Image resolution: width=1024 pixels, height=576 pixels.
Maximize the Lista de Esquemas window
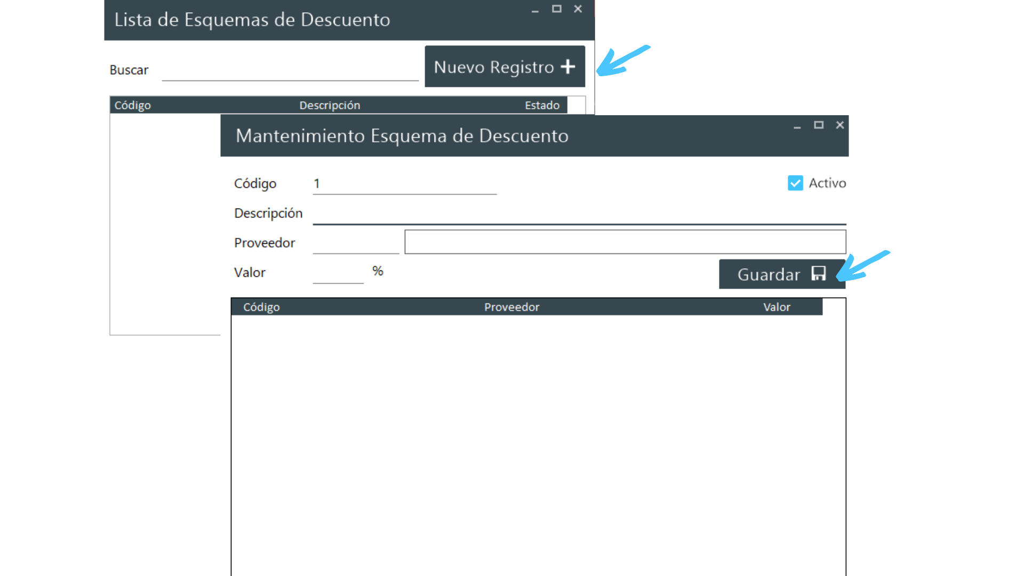[x=557, y=9]
